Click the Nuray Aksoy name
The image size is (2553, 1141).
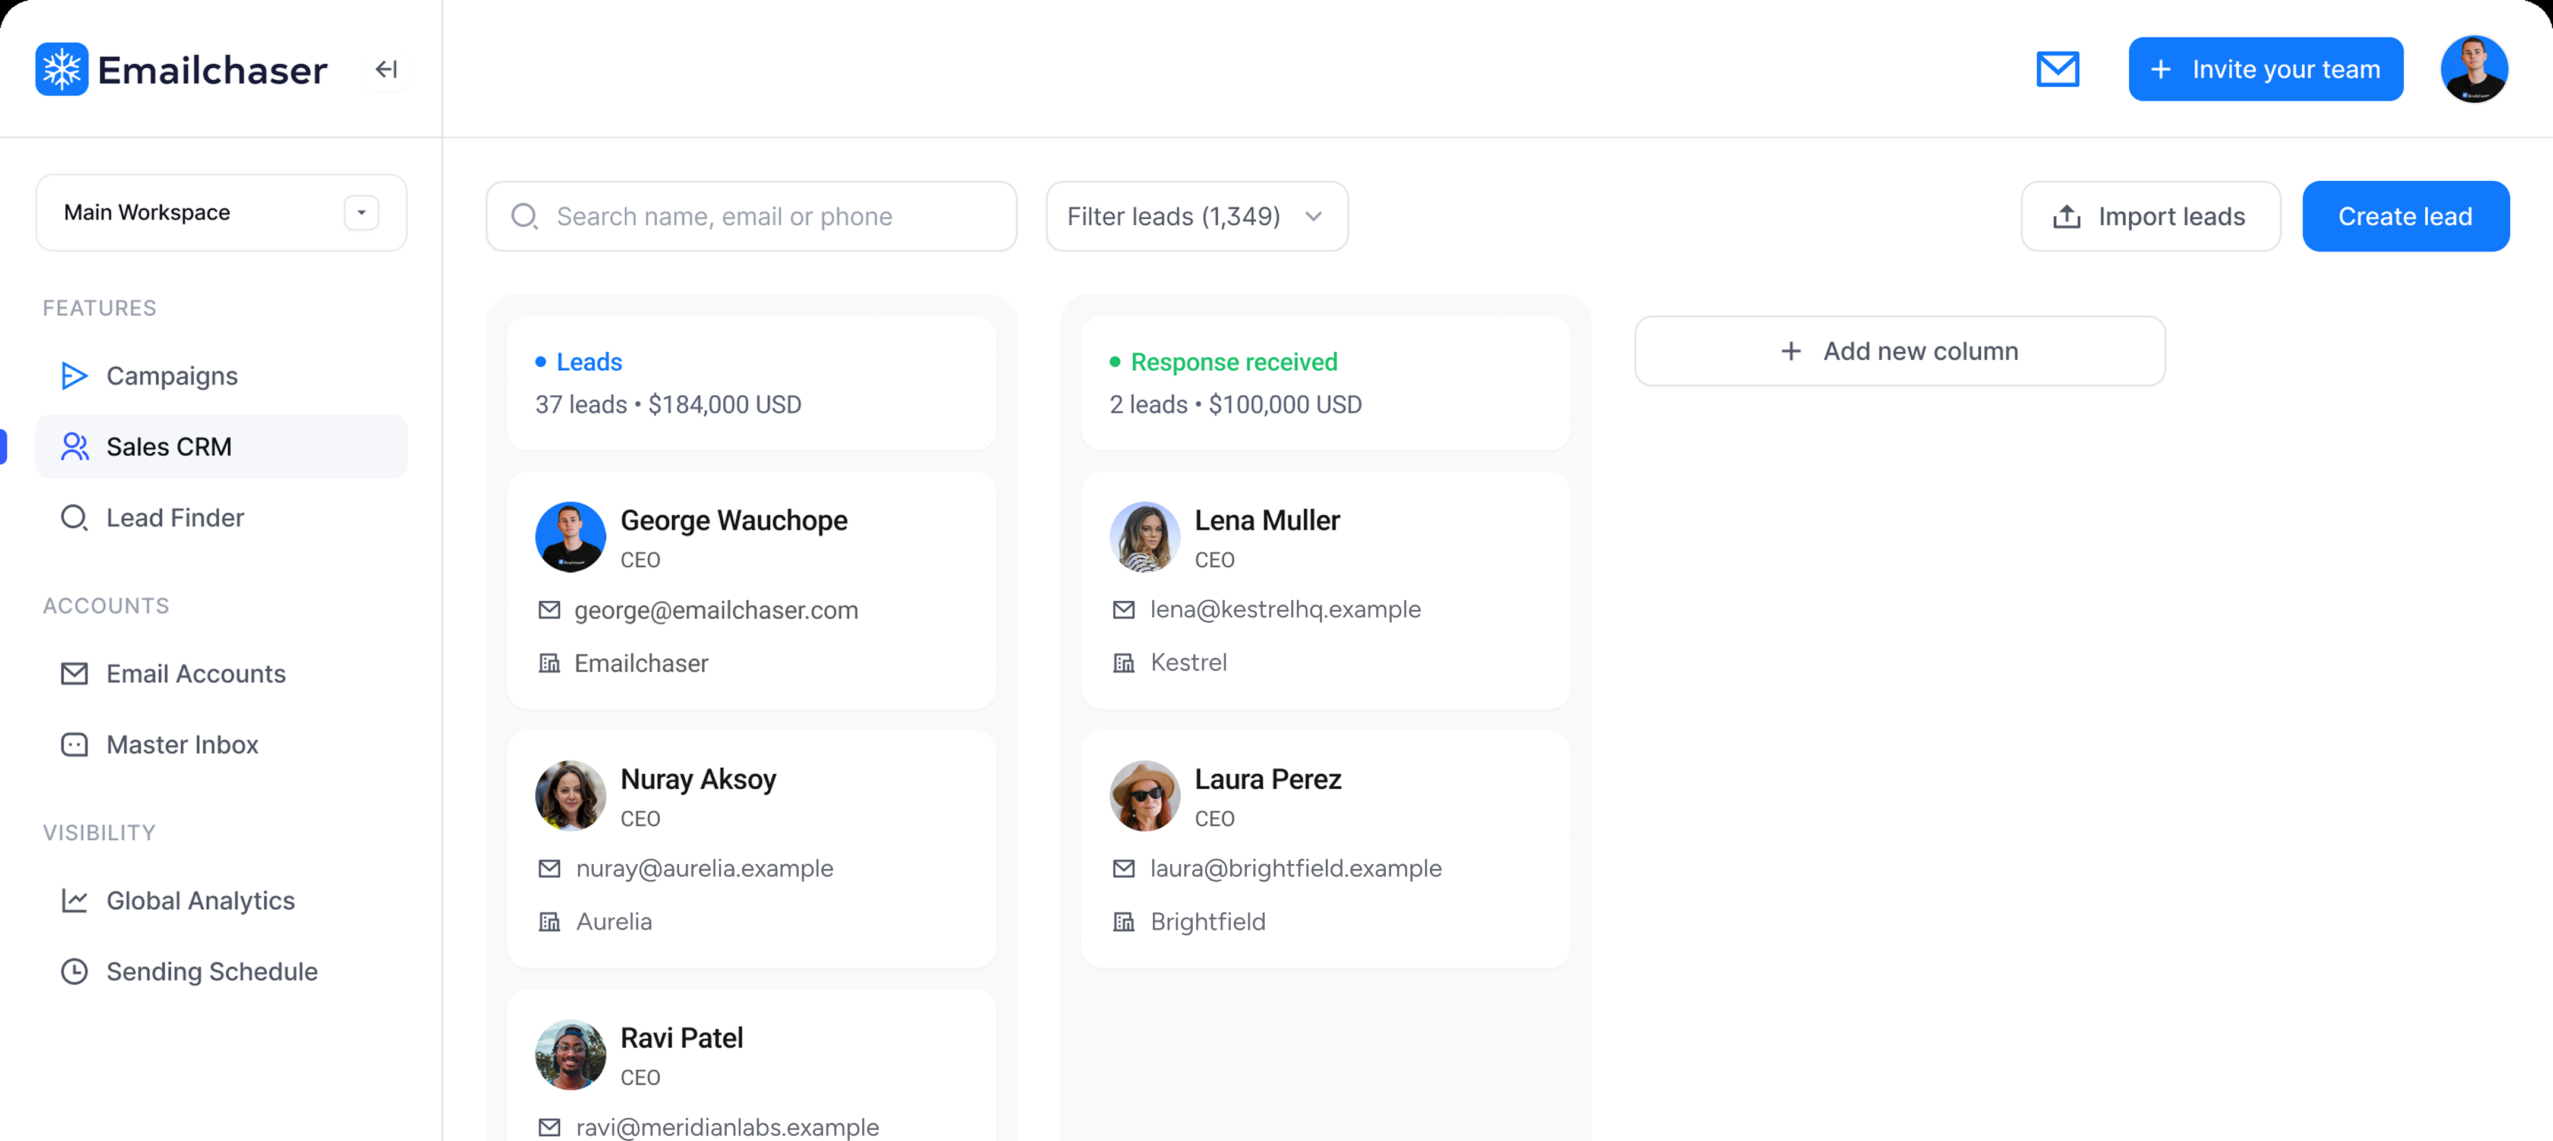pyautogui.click(x=698, y=779)
